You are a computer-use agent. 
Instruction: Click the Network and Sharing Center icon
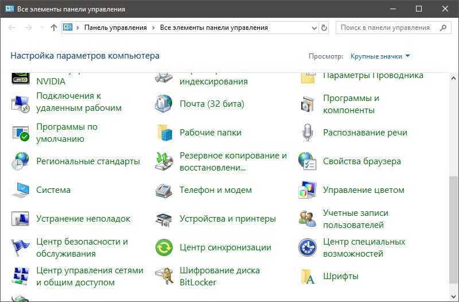[21, 276]
